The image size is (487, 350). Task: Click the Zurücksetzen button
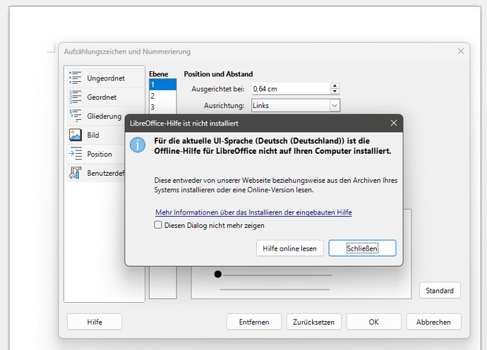(x=313, y=322)
